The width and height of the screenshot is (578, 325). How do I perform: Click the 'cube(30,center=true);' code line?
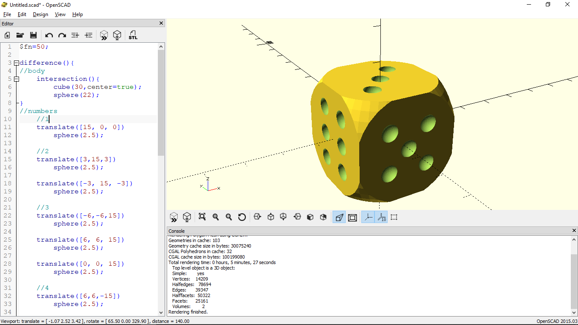97,87
